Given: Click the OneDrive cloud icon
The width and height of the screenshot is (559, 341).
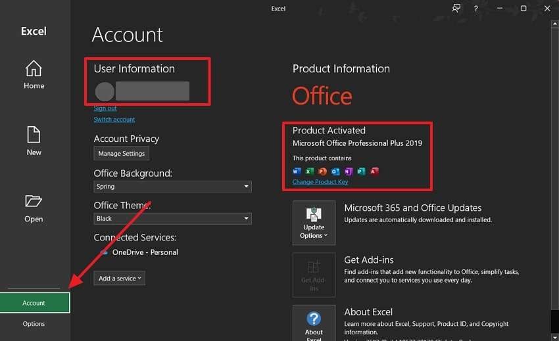Looking at the screenshot, I should (104, 252).
